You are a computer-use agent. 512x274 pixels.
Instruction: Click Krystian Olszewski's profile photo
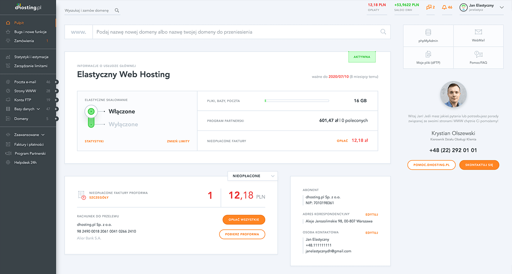pos(453,94)
